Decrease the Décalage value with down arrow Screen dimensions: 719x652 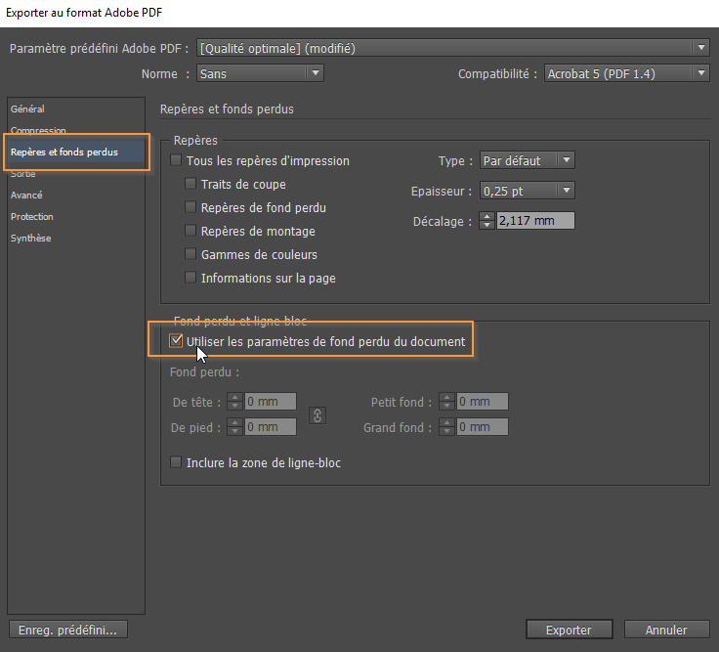tap(486, 225)
